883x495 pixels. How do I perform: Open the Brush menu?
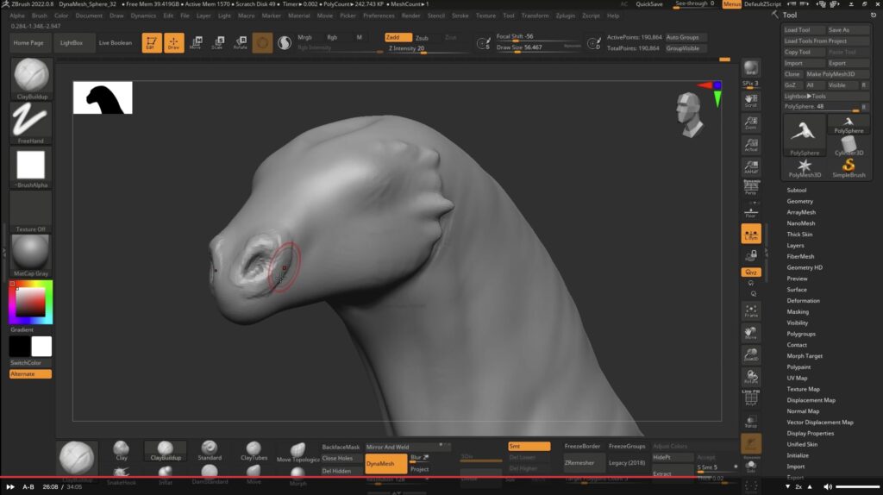(x=40, y=16)
